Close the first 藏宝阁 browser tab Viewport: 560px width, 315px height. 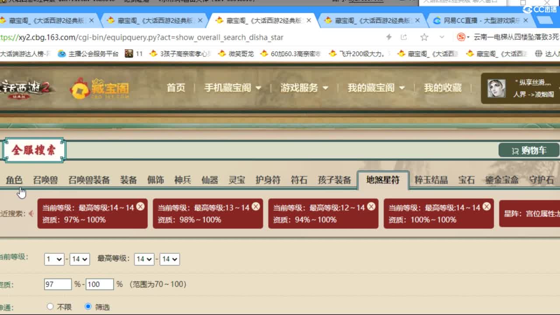(x=91, y=20)
